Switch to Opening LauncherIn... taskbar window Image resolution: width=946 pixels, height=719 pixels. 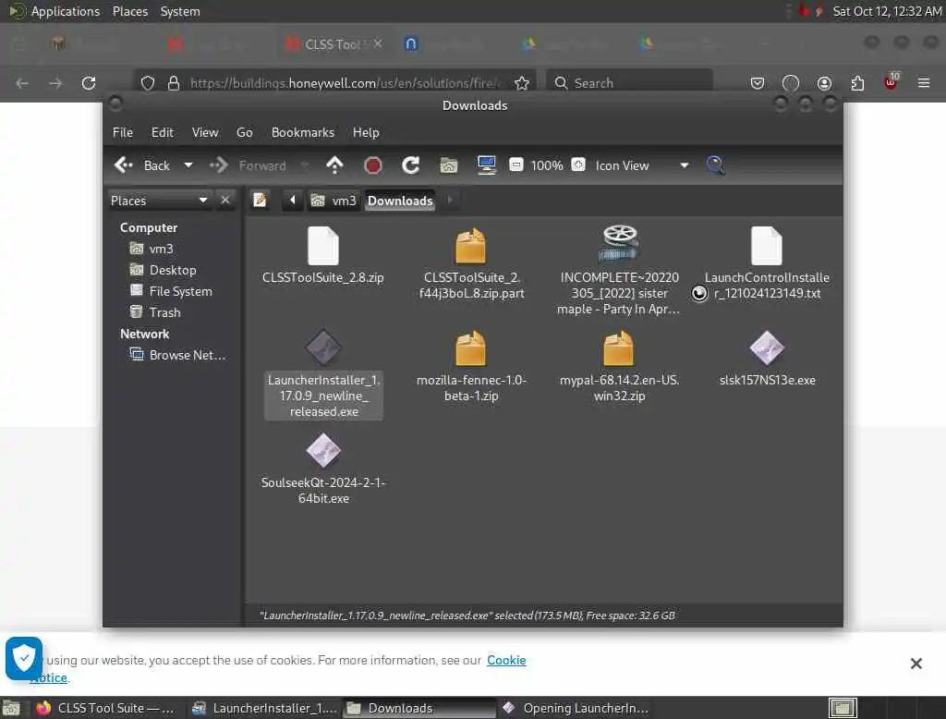pos(576,708)
